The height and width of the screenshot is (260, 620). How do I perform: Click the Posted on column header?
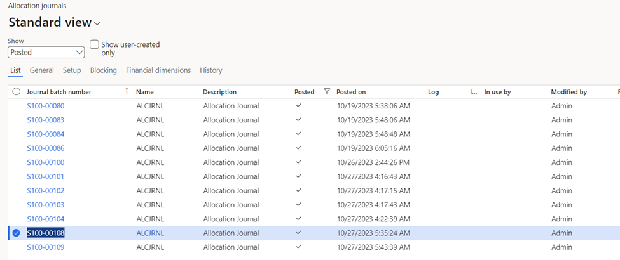(351, 92)
